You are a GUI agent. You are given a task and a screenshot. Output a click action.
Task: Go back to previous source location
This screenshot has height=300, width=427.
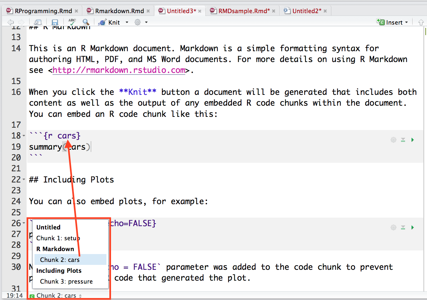(11, 22)
